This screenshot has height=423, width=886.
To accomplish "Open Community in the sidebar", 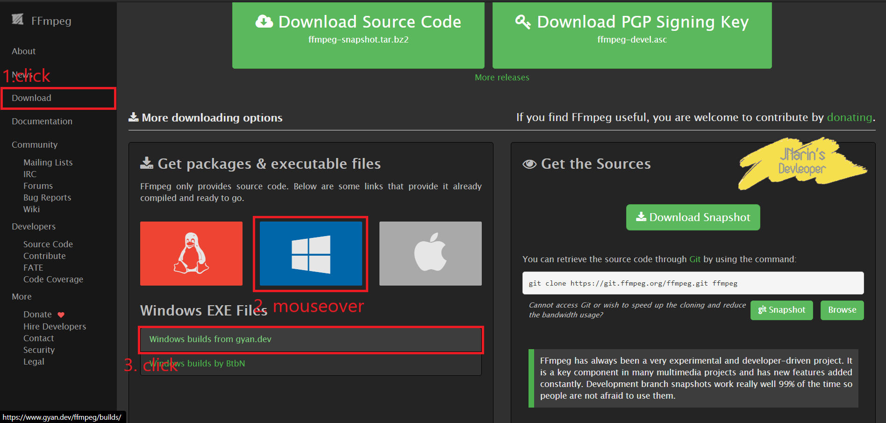I will [35, 145].
